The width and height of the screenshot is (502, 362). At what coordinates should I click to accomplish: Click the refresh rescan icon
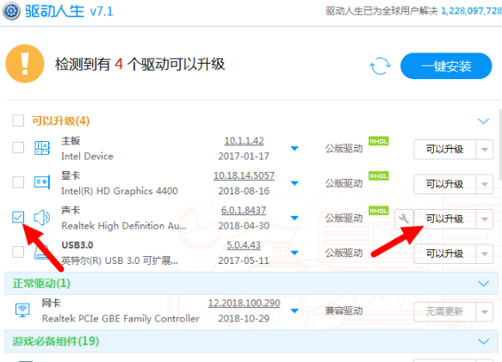coord(380,66)
